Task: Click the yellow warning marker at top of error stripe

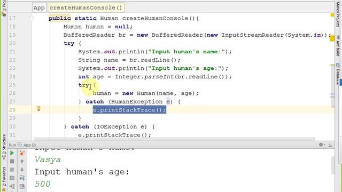Action: 332,15
